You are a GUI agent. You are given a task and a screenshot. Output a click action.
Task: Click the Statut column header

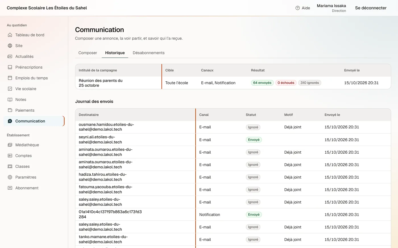[251, 115]
